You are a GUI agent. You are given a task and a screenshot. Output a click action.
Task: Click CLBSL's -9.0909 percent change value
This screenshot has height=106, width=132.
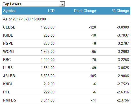click(123, 27)
